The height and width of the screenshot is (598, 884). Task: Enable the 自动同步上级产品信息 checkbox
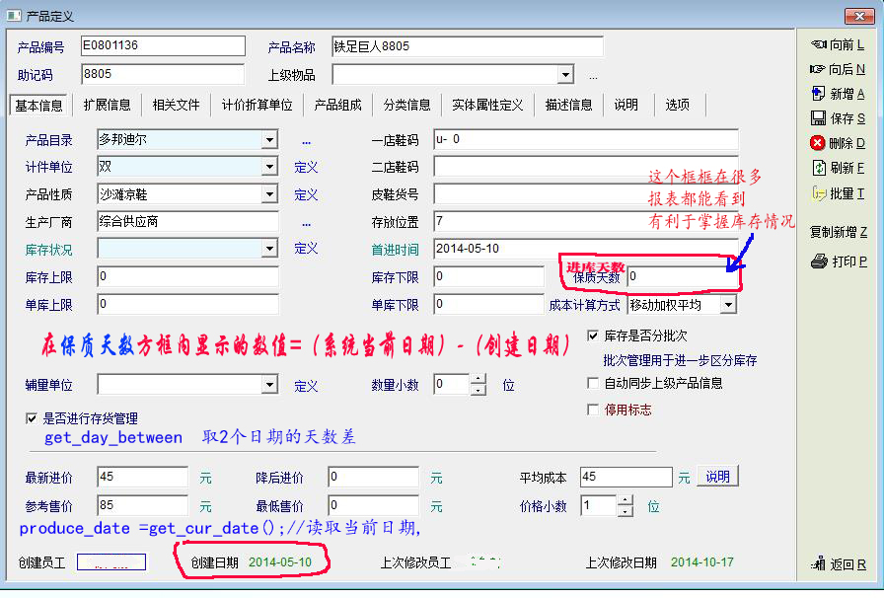coord(593,383)
